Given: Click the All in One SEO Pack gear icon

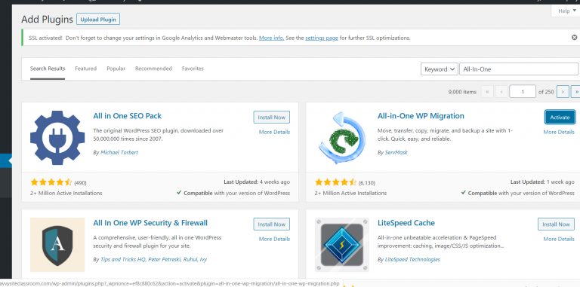Looking at the screenshot, I should point(57,138).
